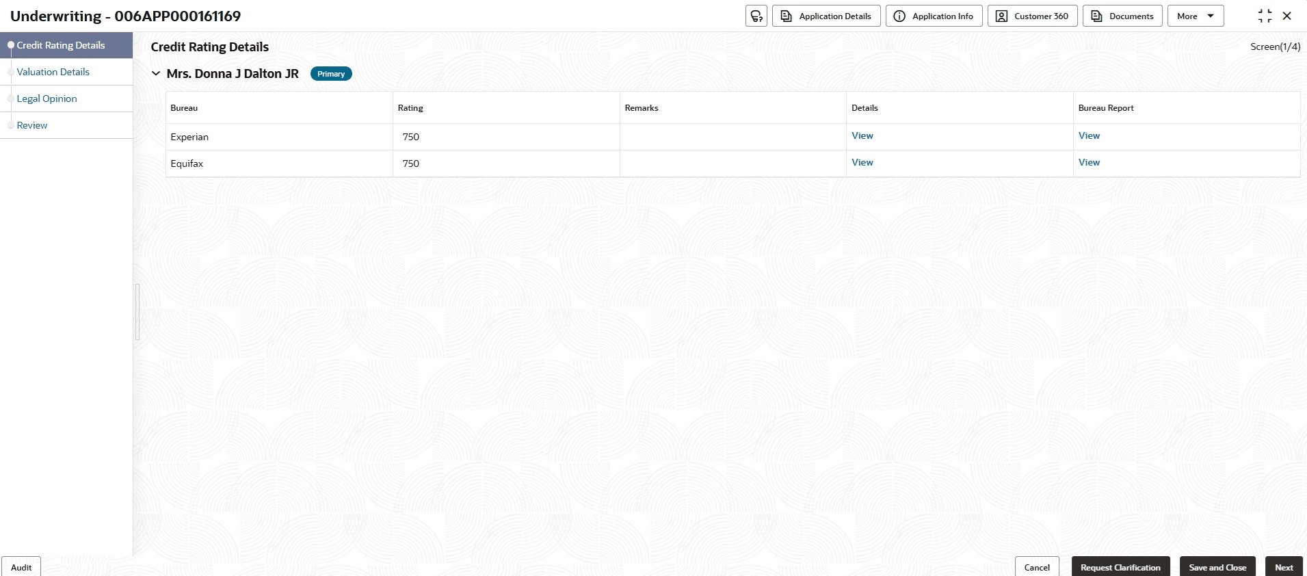Screen dimensions: 1307x576
Task: View Bureau Report for Equifax row
Action: point(1089,162)
